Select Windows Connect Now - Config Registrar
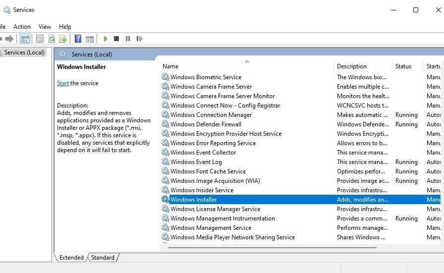The image size is (444, 273). [225, 106]
